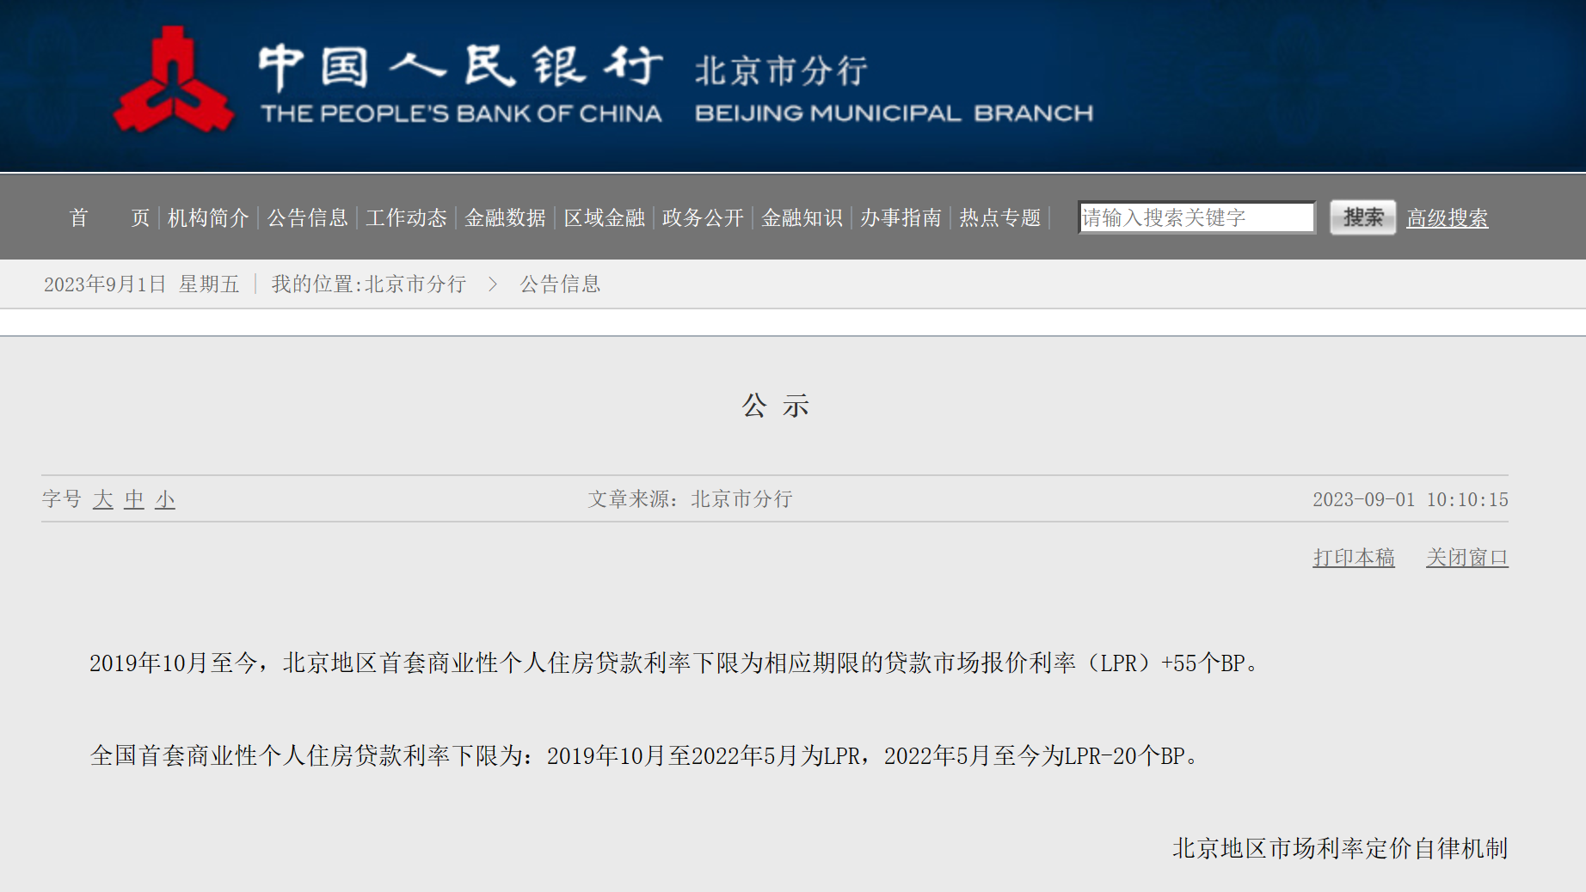Open the 金融数据 menu item

(505, 218)
